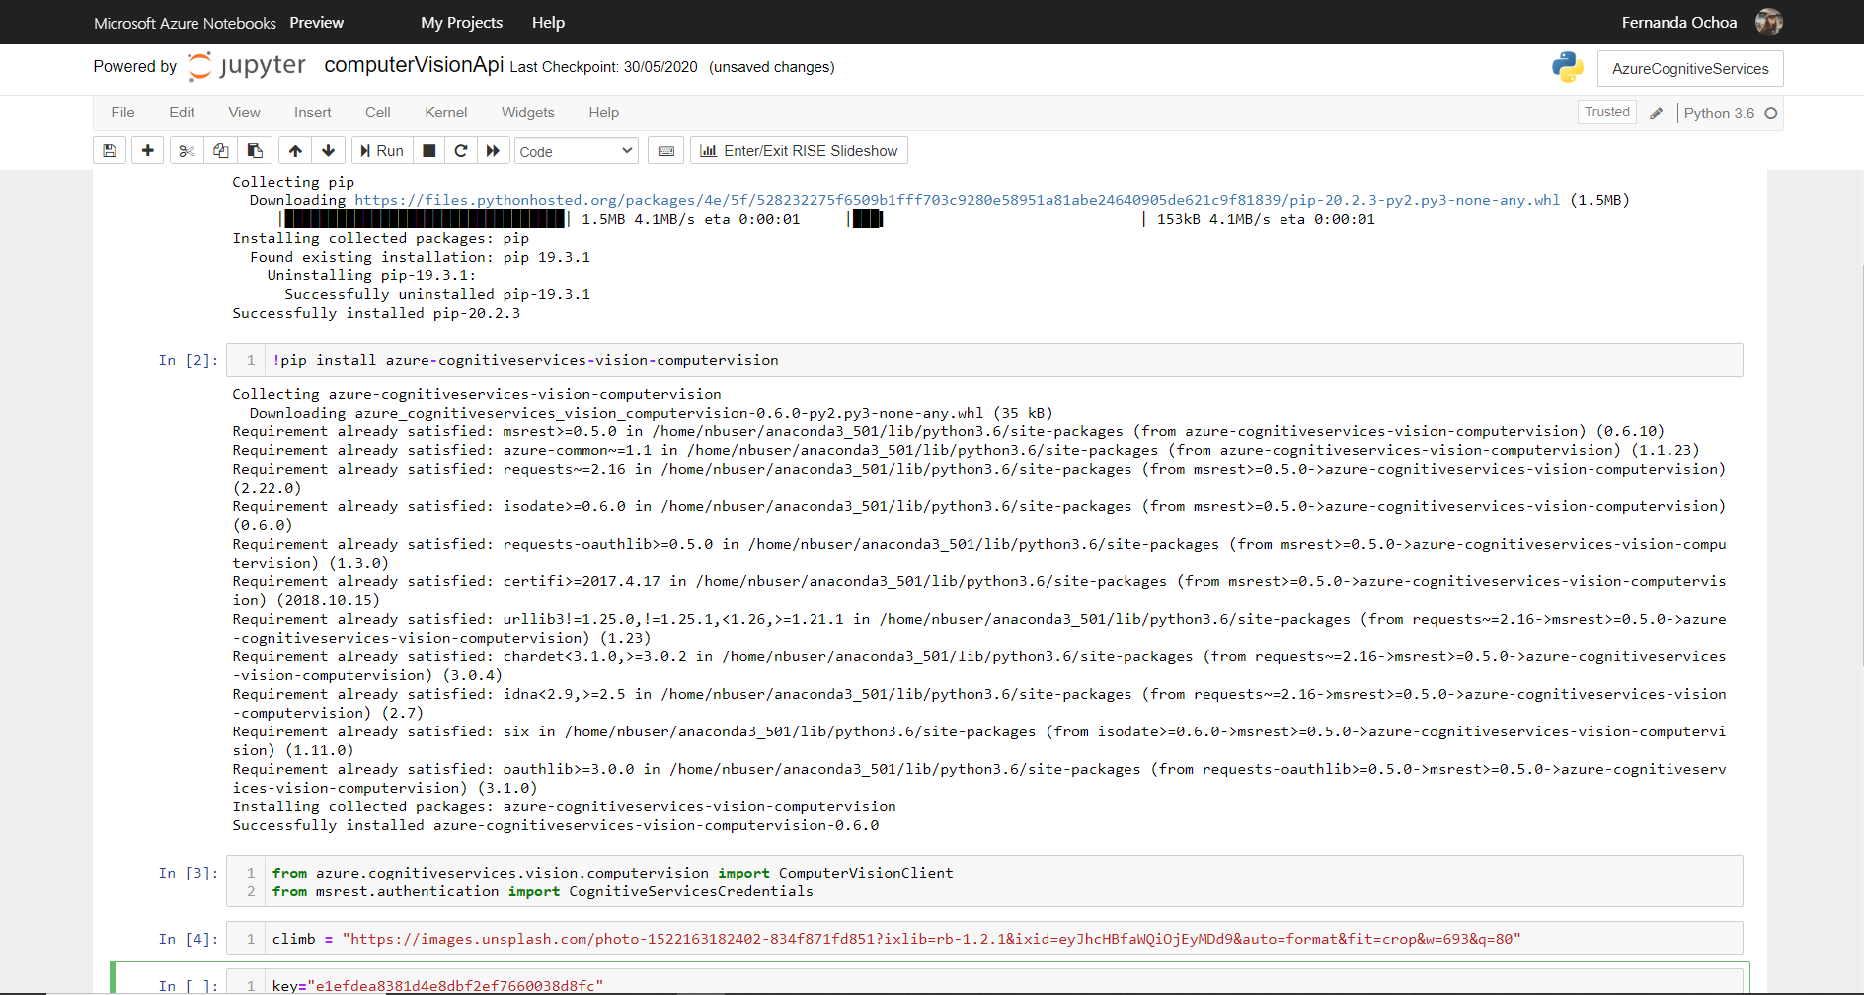Click the kernel idle status circle
This screenshot has width=1864, height=995.
tap(1771, 114)
